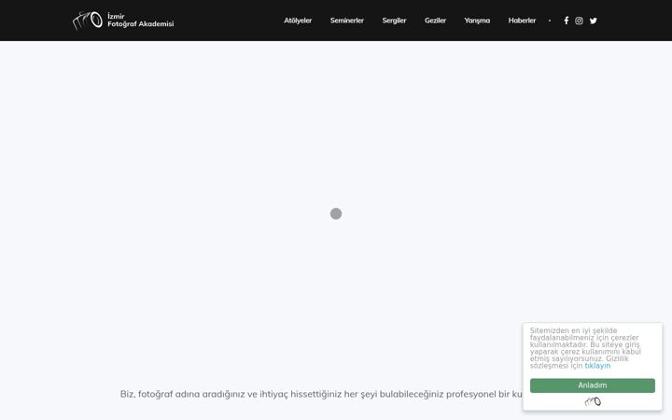
Task: Accept cookies with the Anladım button
Action: tap(593, 385)
